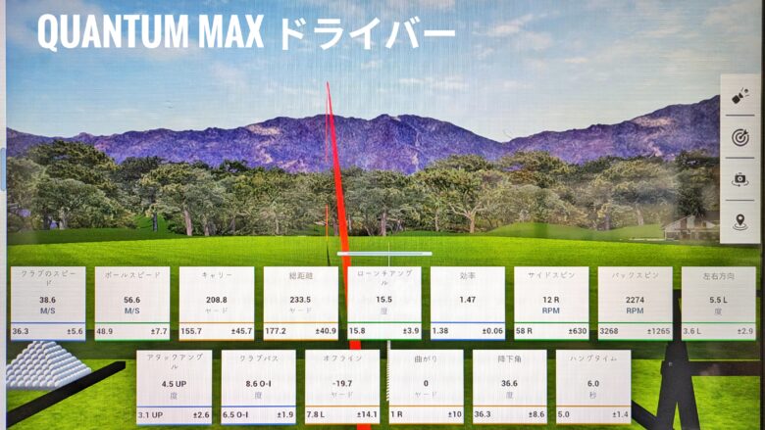Click the total distance average 177.2
This screenshot has height=430, width=765.
tap(276, 331)
